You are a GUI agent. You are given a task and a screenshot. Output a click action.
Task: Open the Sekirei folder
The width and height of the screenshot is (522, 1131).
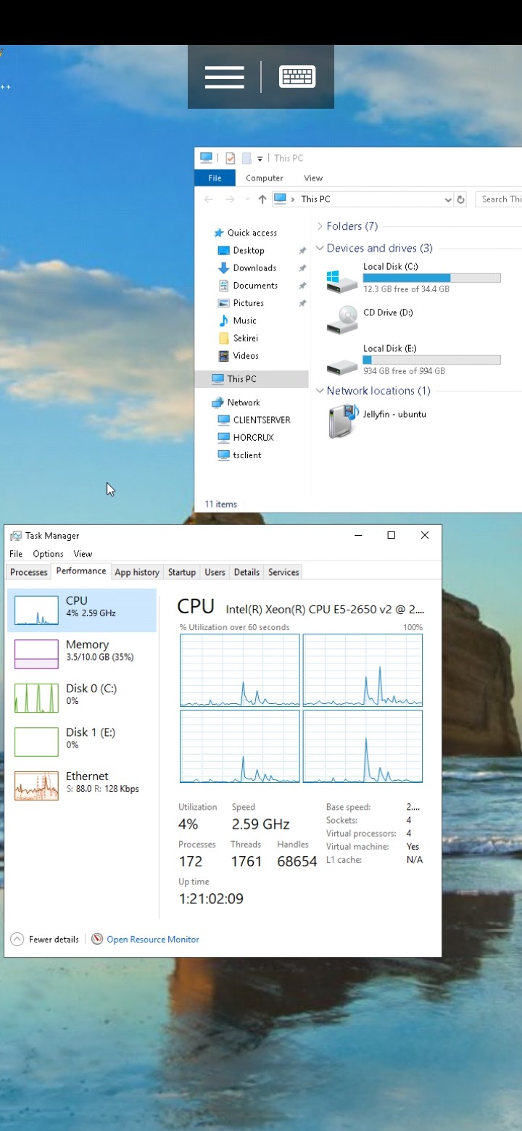[x=245, y=338]
